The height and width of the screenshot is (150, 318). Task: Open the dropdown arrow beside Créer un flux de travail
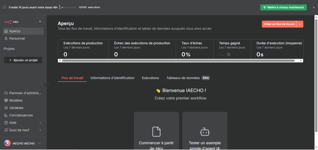[300, 24]
